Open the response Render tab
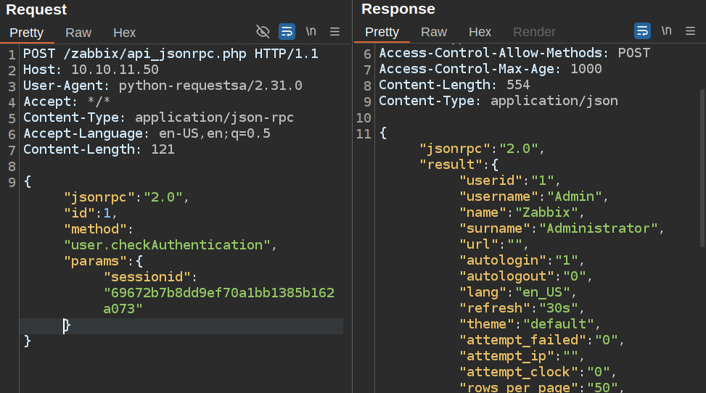The image size is (706, 393). pos(534,32)
